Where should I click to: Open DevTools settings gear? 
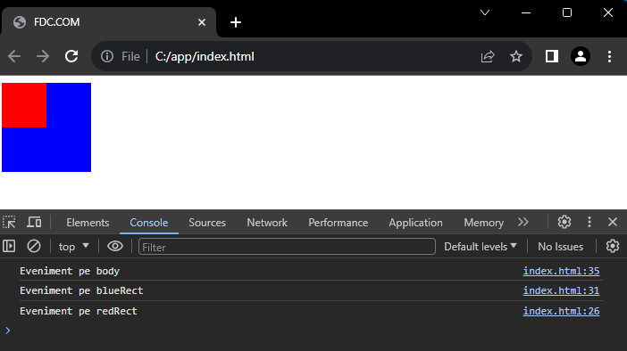coord(564,222)
